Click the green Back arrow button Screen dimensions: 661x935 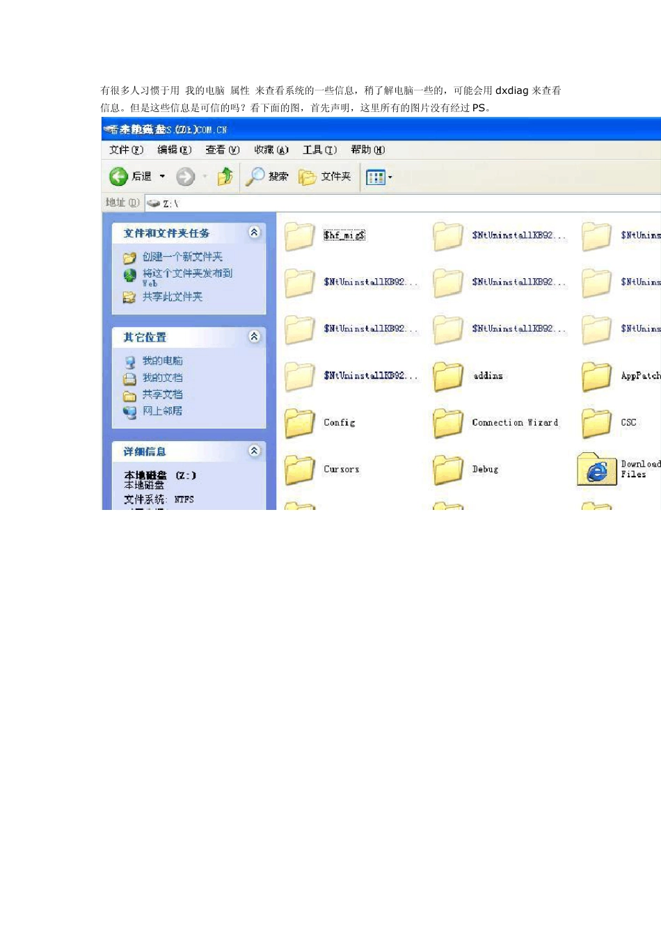119,177
